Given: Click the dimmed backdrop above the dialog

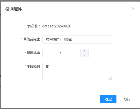Looking at the screenshot, I should coord(70,1).
